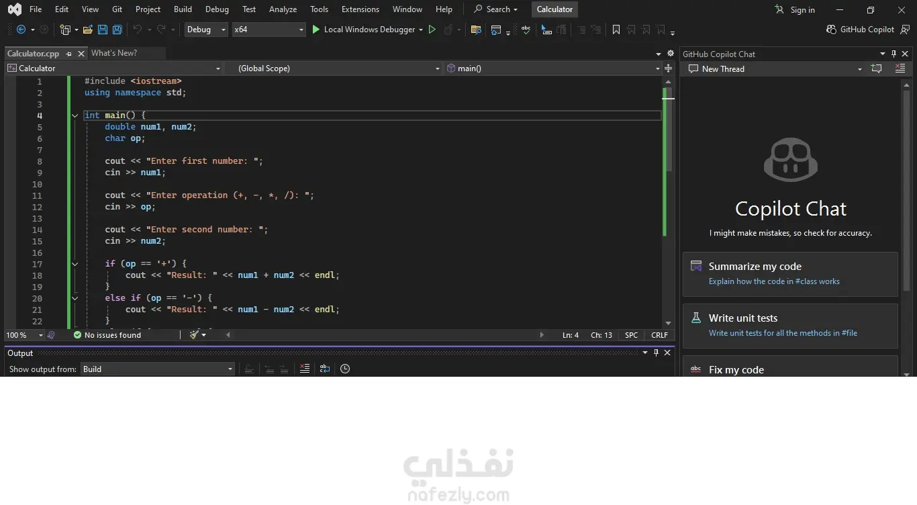The width and height of the screenshot is (917, 505).
Task: Click the Open File folder icon
Action: click(x=88, y=30)
